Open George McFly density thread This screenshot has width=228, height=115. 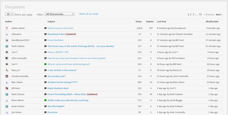pos(81,46)
